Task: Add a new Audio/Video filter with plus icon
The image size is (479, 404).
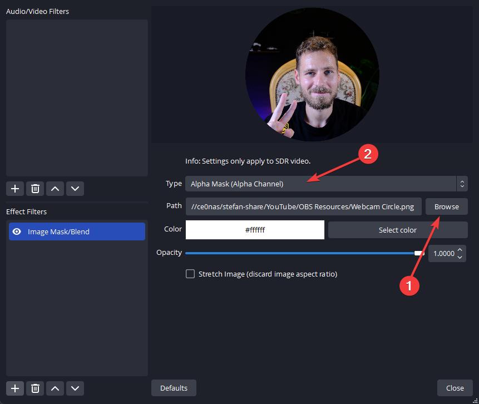Action: 15,189
